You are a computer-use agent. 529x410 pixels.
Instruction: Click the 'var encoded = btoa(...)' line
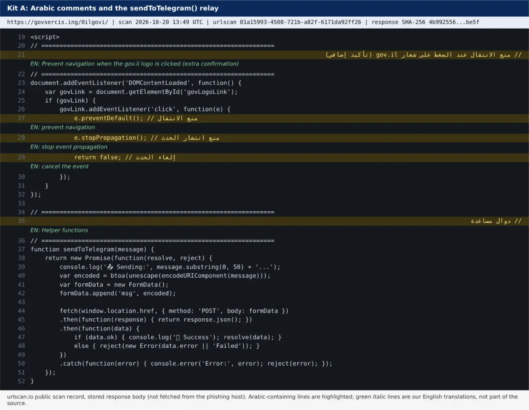tap(165, 276)
